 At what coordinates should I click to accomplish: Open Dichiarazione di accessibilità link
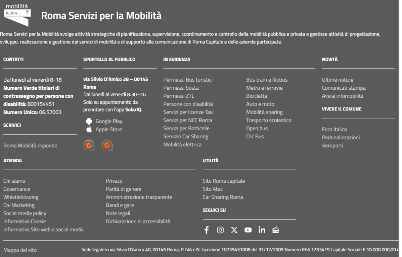tap(138, 221)
